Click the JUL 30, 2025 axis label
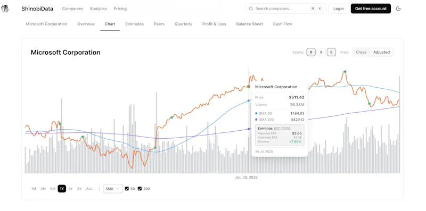Screen dimensions: 426x211 click(246, 178)
